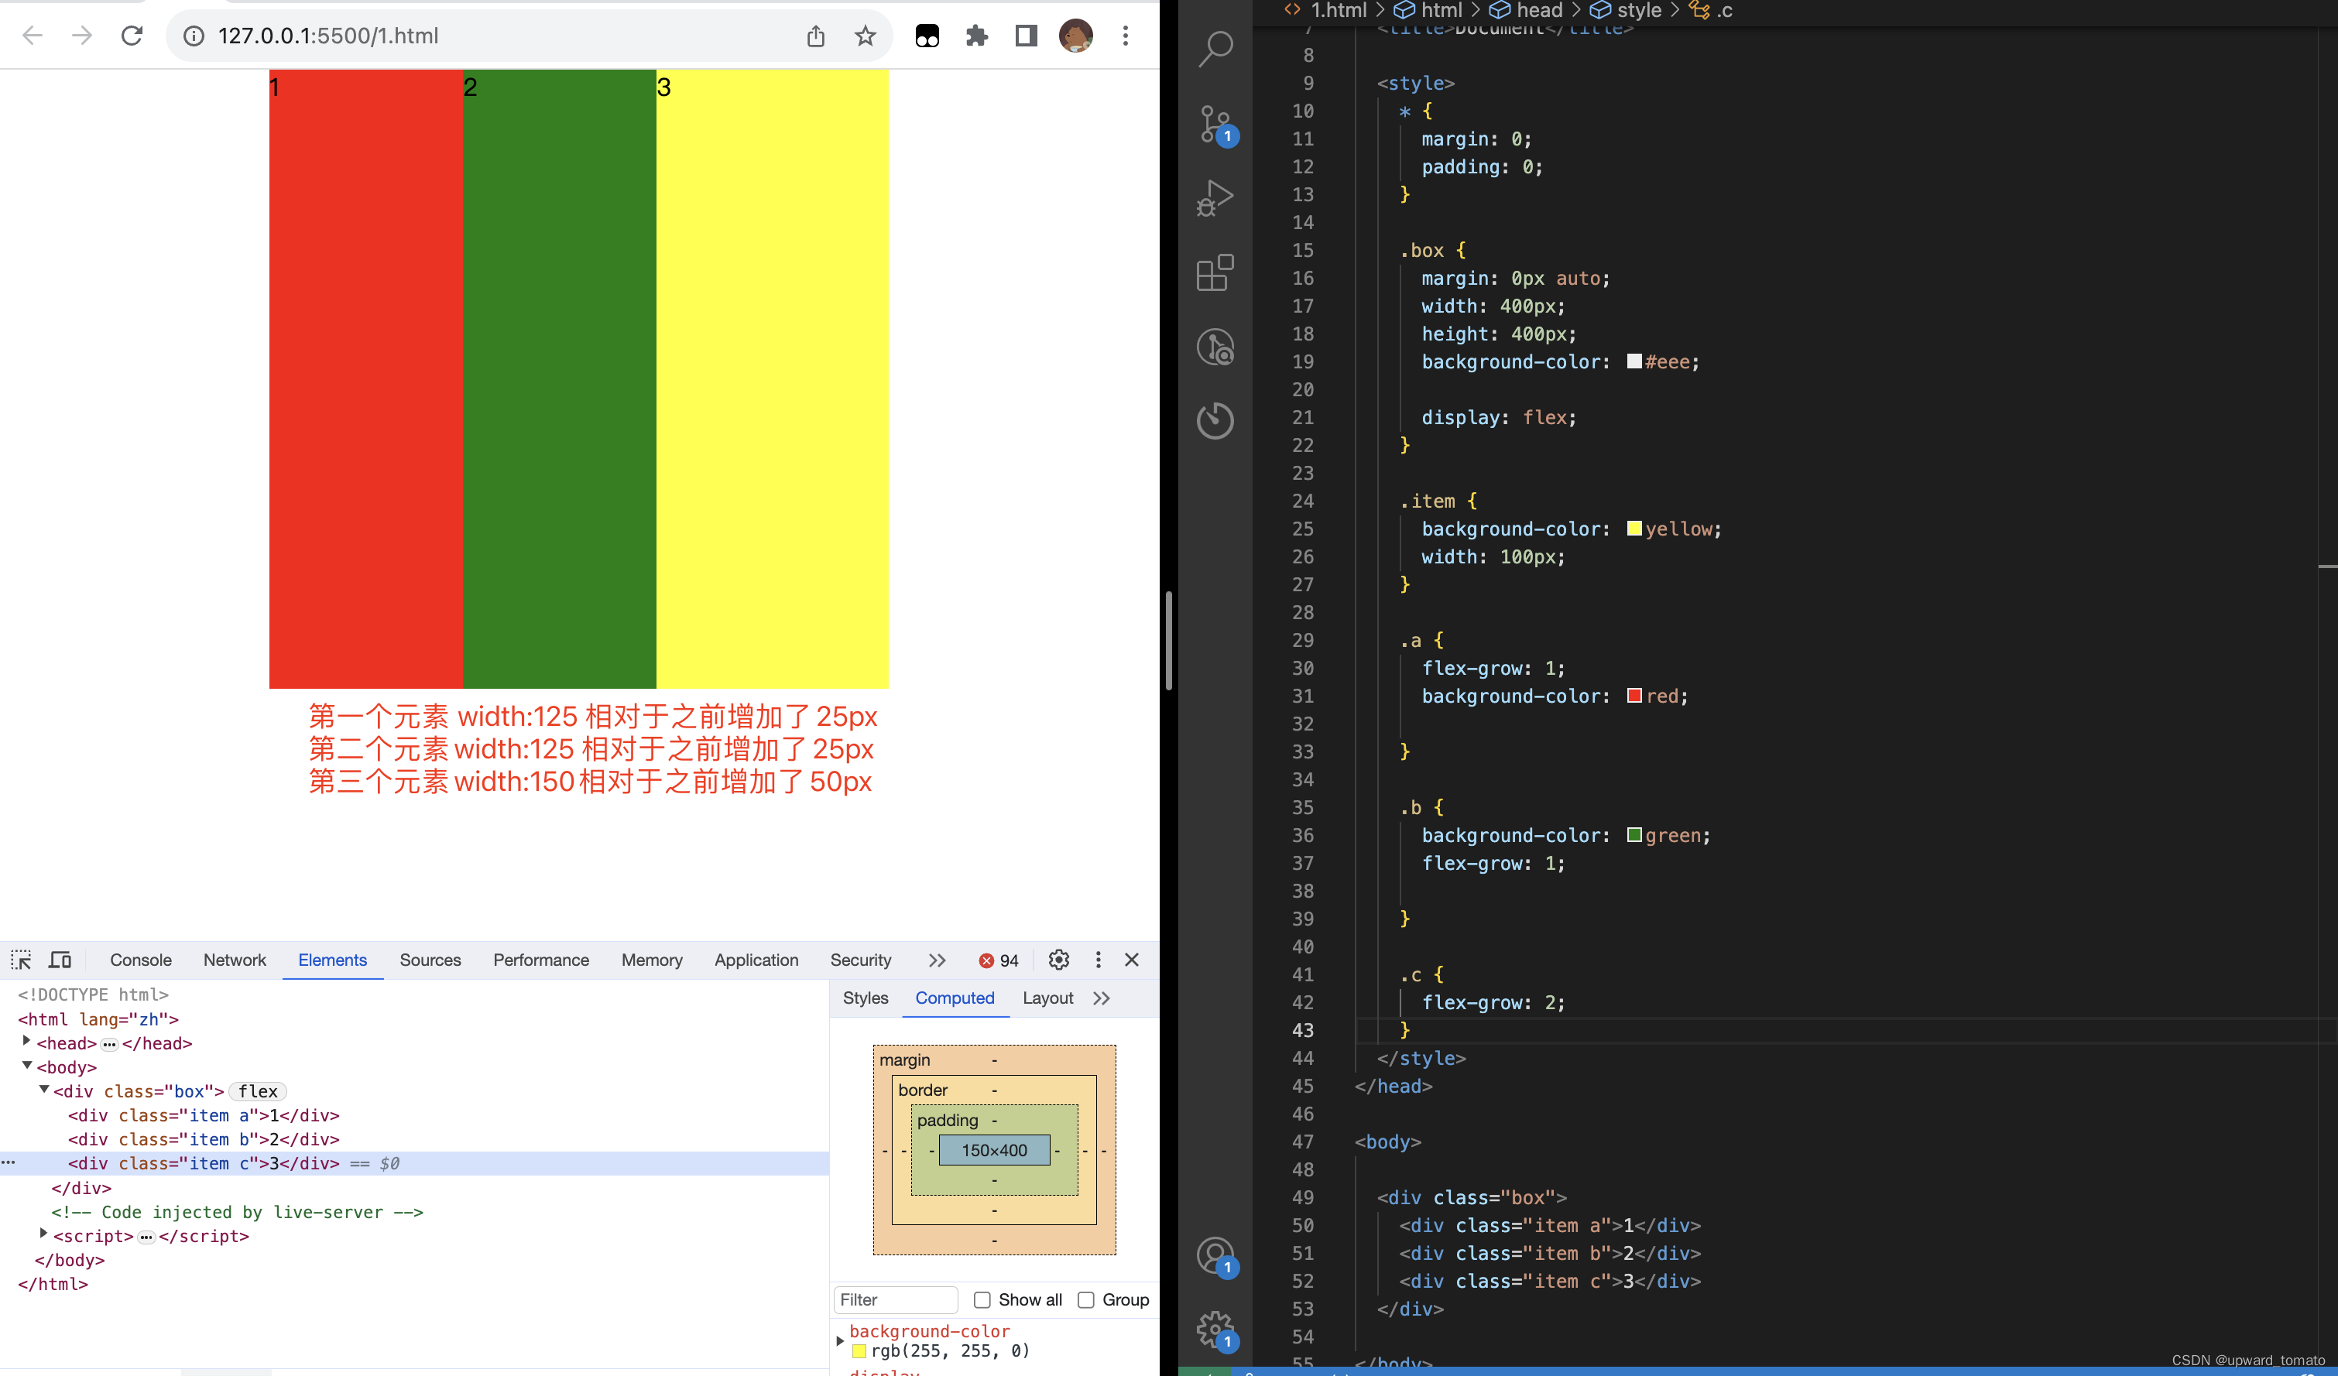The image size is (2338, 1376).
Task: Open the Sources tab
Action: tap(430, 960)
